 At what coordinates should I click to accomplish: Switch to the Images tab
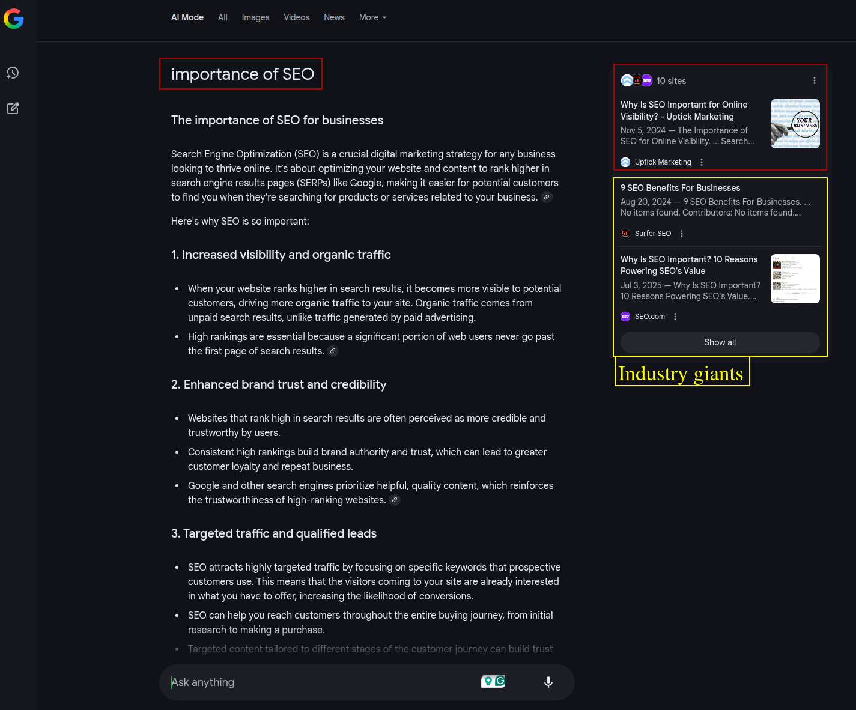click(x=255, y=17)
